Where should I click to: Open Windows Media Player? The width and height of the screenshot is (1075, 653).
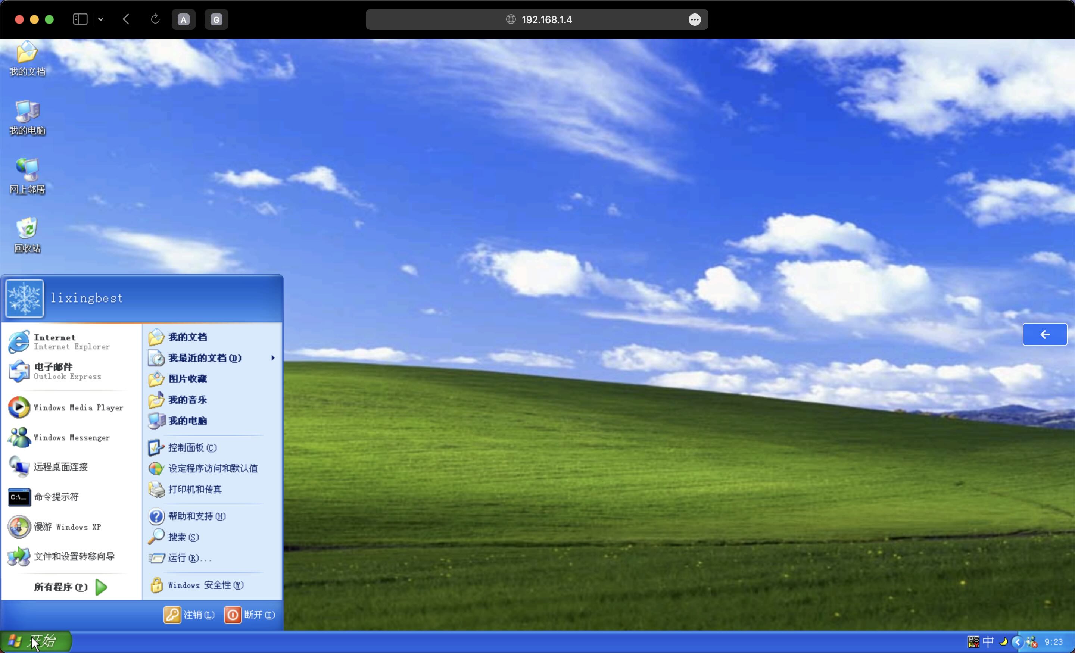point(65,407)
